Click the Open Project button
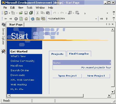The image size is (116, 104). (67, 76)
